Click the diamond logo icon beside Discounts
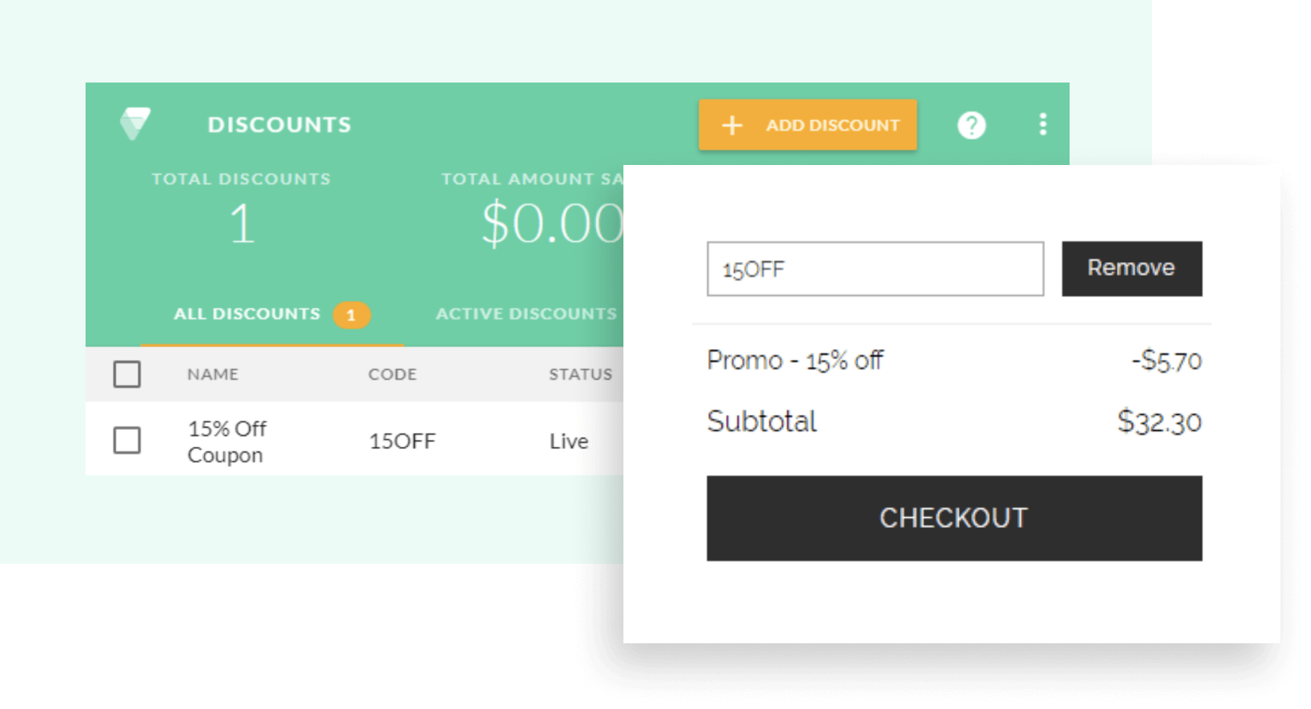 [x=134, y=124]
